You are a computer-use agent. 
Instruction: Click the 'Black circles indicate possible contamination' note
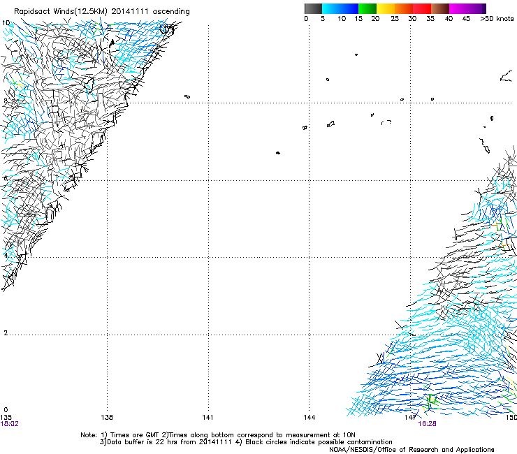319,442
